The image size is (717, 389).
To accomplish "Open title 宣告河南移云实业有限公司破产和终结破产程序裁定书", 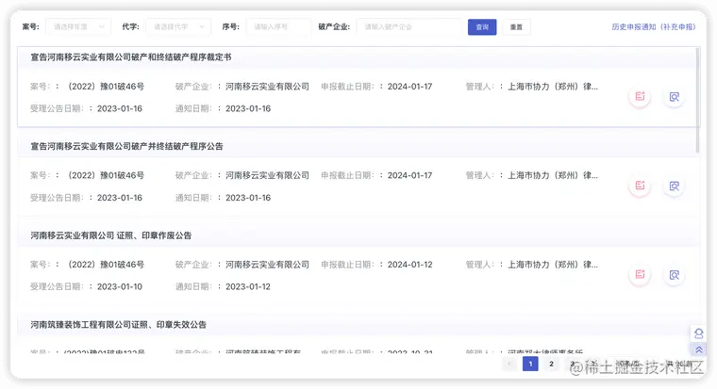I will (131, 57).
